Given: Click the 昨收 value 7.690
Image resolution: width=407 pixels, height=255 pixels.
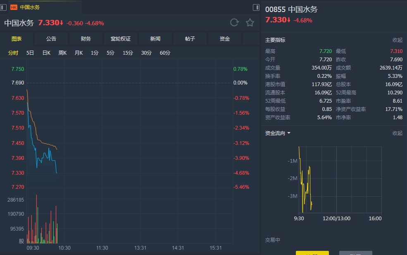Looking at the screenshot, I should 396,60.
